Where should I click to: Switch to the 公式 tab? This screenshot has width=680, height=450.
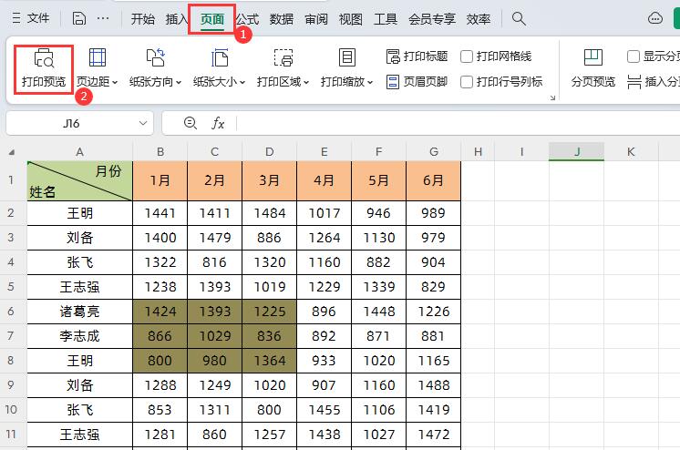point(247,19)
